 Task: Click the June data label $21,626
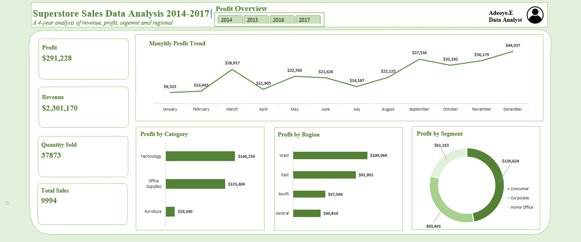click(325, 72)
